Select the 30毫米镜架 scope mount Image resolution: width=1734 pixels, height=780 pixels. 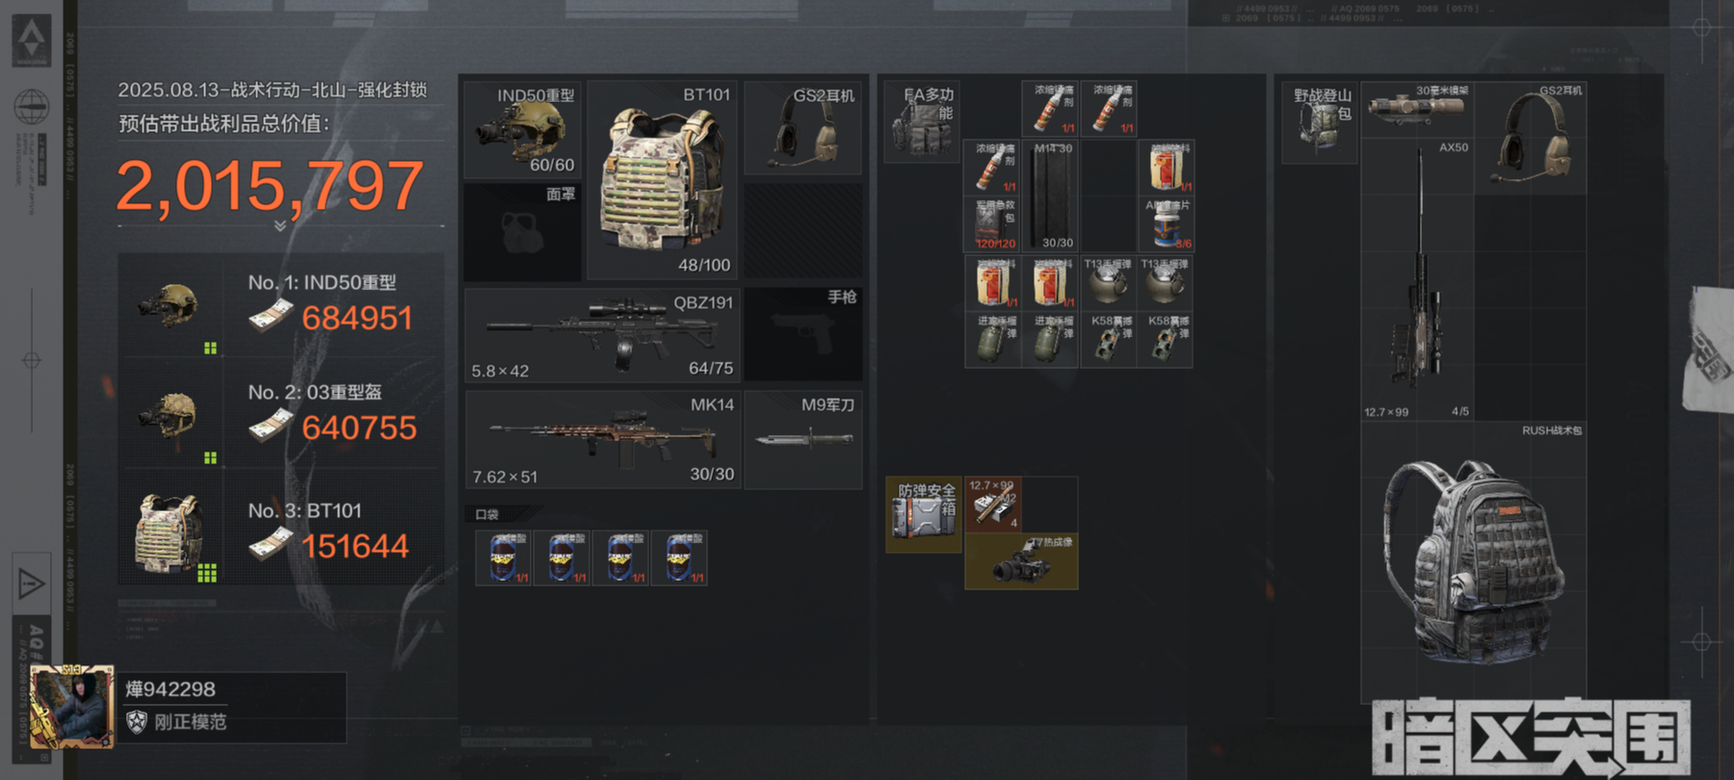click(x=1417, y=110)
